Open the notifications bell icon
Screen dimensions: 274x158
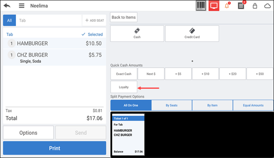[x=227, y=6]
